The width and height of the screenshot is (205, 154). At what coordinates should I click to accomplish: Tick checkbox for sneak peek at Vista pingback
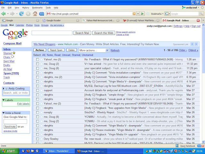click(x=37, y=99)
